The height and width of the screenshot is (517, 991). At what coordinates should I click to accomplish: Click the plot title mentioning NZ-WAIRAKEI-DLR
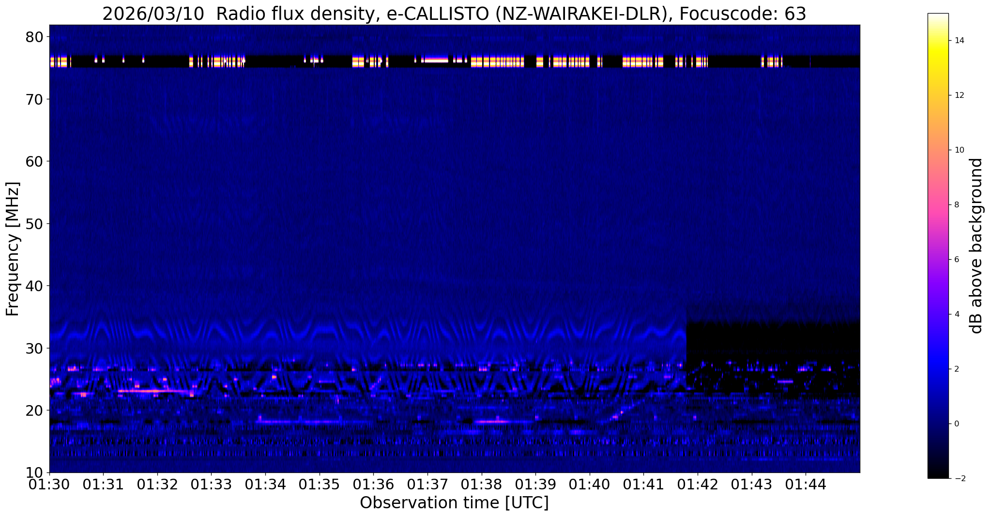[454, 14]
